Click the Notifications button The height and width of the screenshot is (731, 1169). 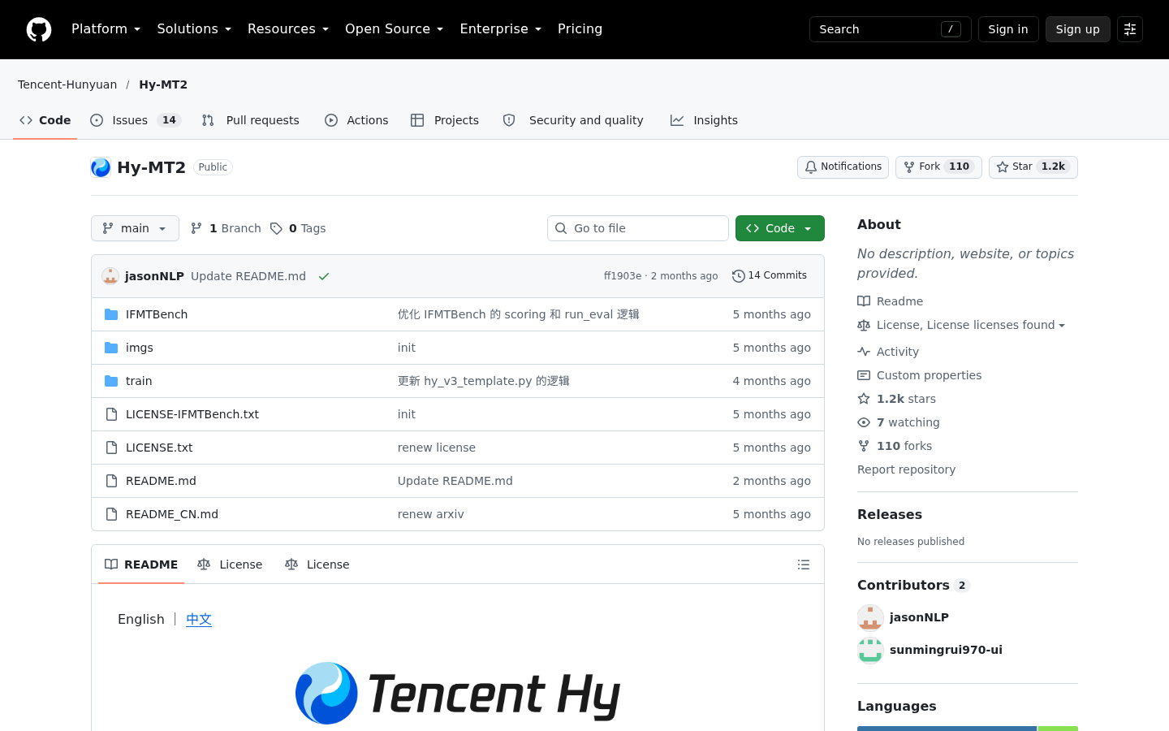(x=843, y=167)
